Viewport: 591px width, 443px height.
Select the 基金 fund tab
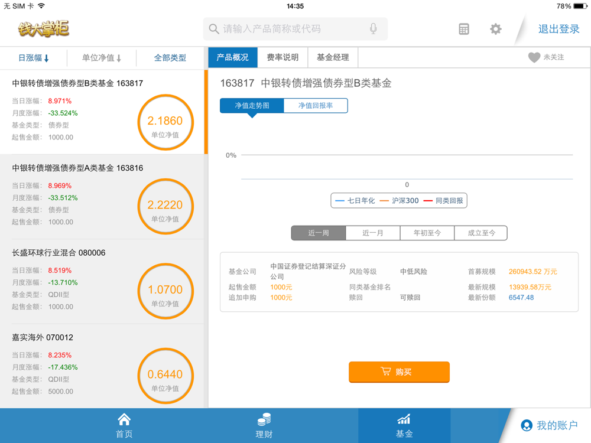pos(404,426)
